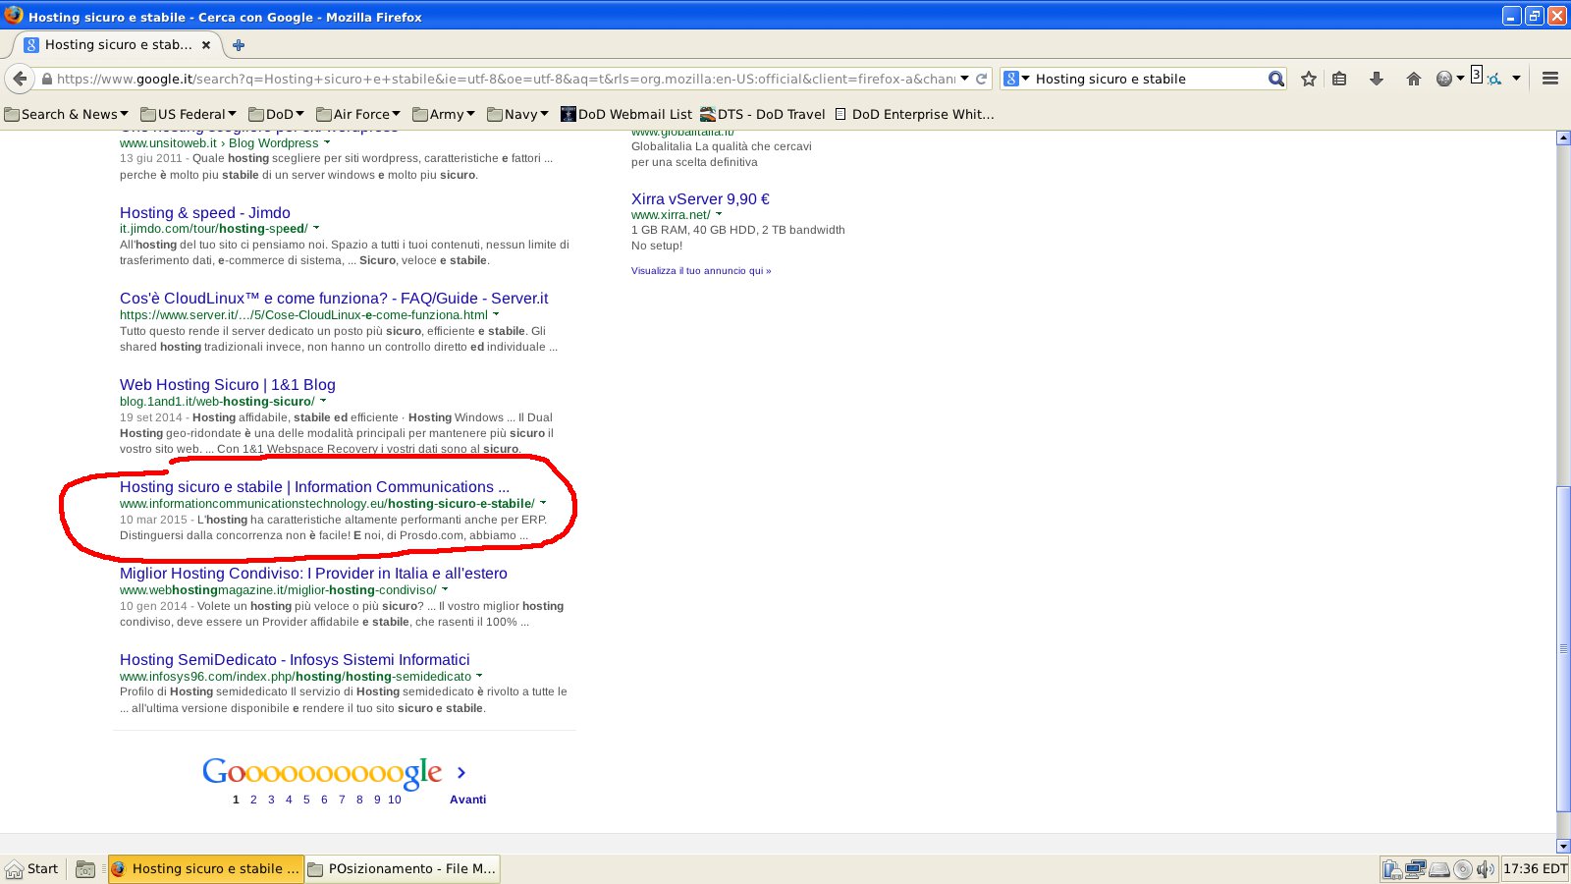Open the Air Force bookmarks folder
This screenshot has width=1571, height=884.
pos(358,114)
